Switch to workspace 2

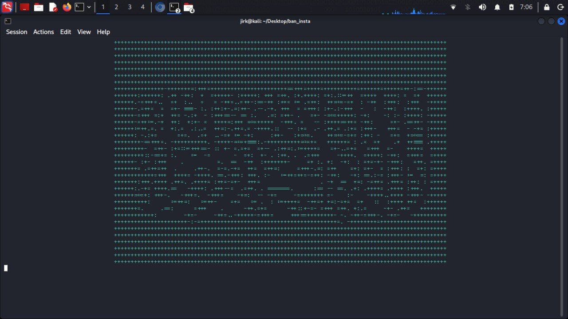point(116,7)
